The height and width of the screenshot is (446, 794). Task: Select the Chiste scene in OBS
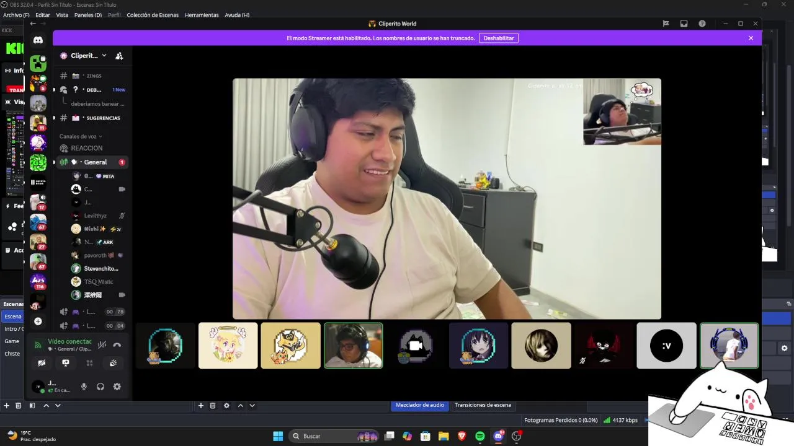(12, 354)
